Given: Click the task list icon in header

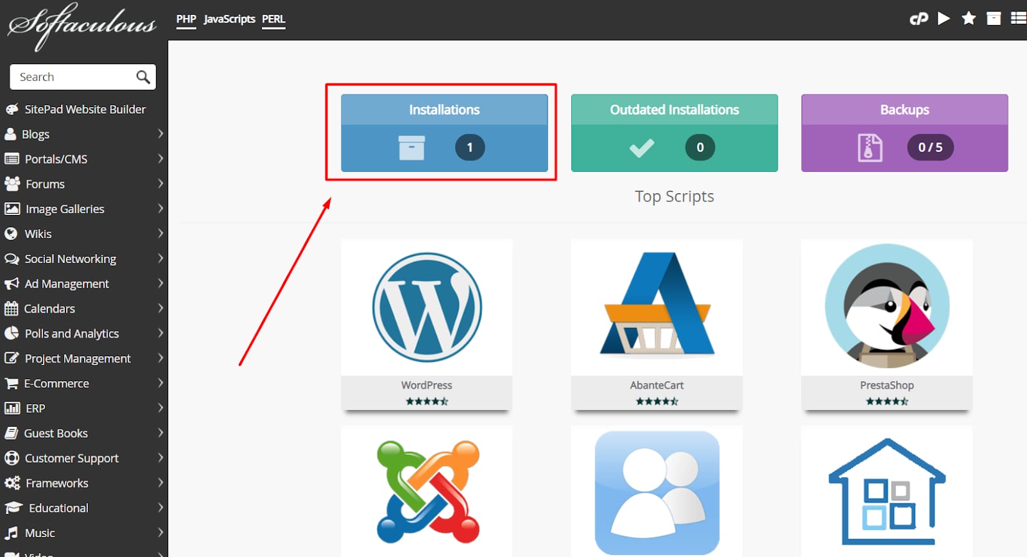Looking at the screenshot, I should coord(1018,19).
